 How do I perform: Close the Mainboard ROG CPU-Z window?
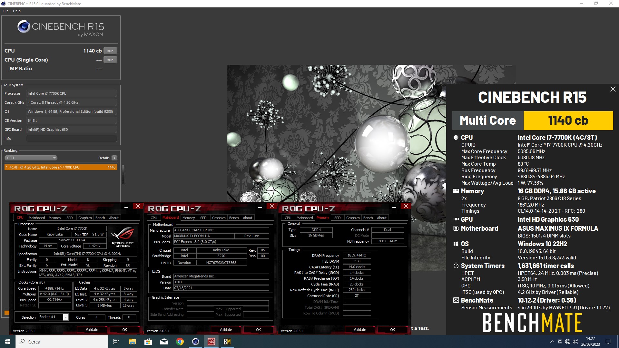coord(272,206)
